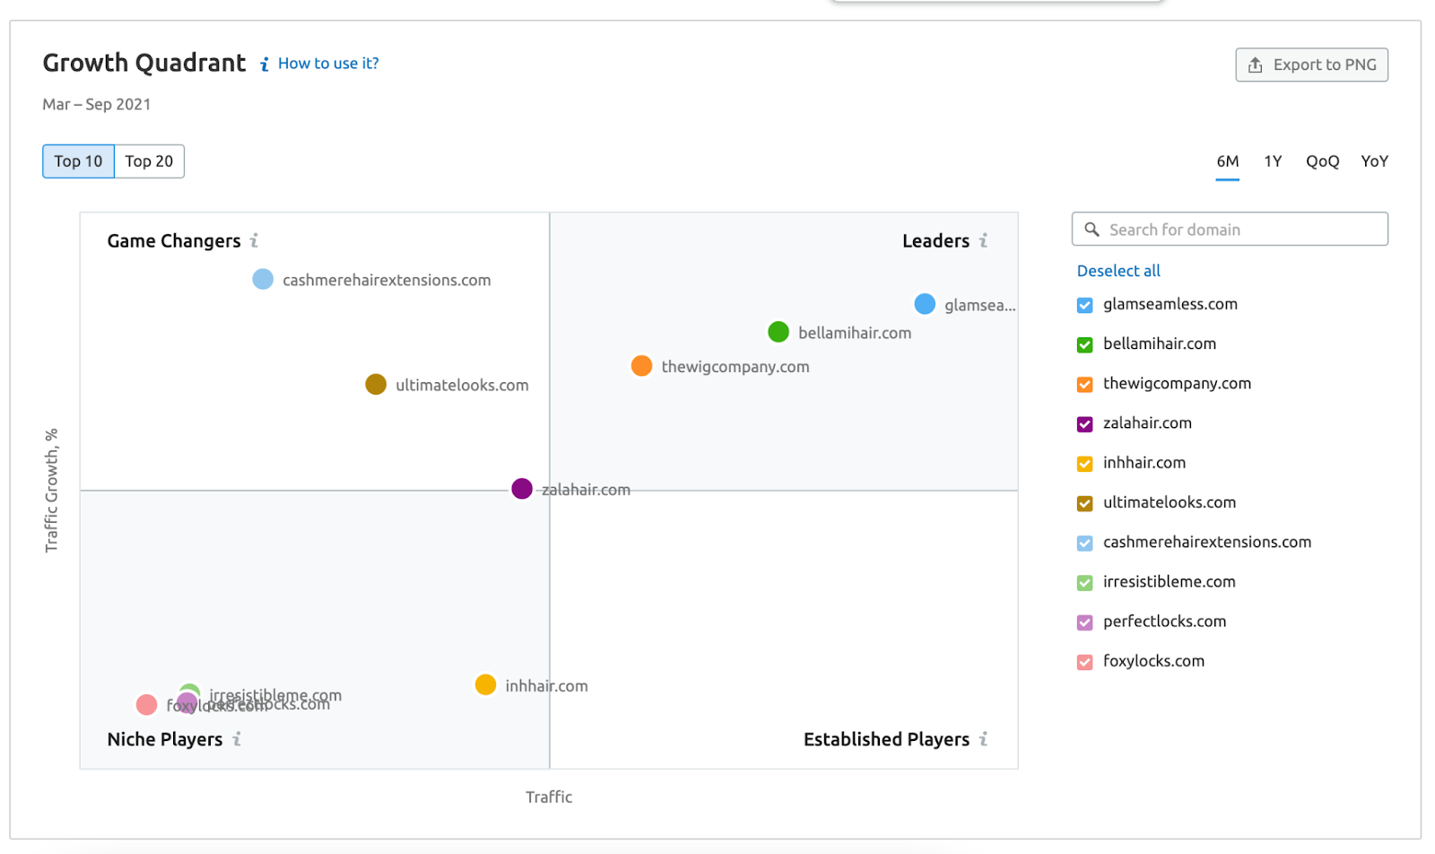
Task: Disable the inhhair.com checkbox
Action: coord(1084,463)
